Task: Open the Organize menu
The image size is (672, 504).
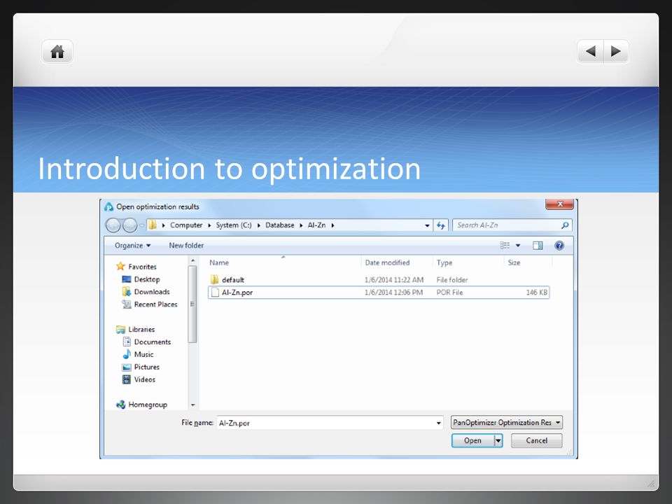Action: coord(132,246)
